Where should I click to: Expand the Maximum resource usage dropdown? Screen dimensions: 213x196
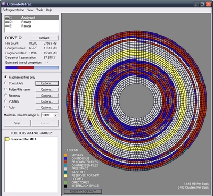coord(56,115)
